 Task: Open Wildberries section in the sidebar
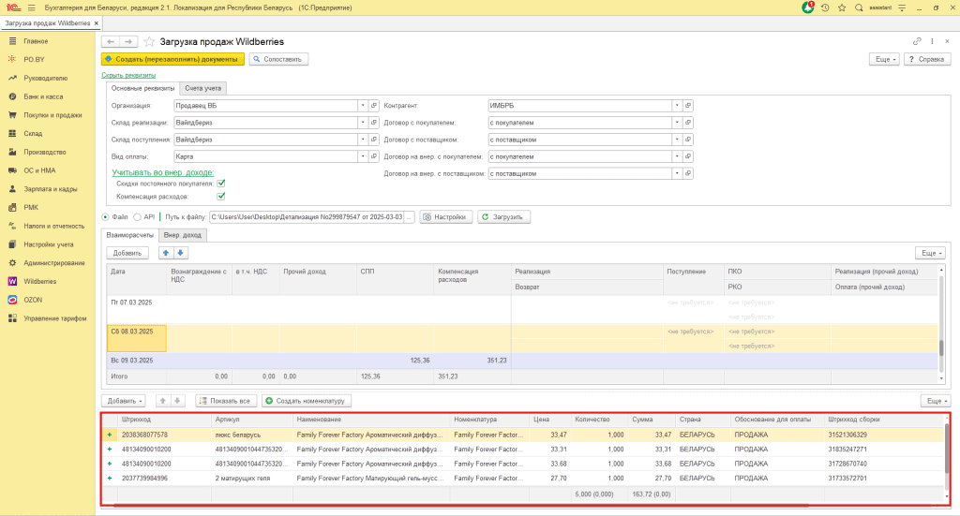[x=39, y=281]
